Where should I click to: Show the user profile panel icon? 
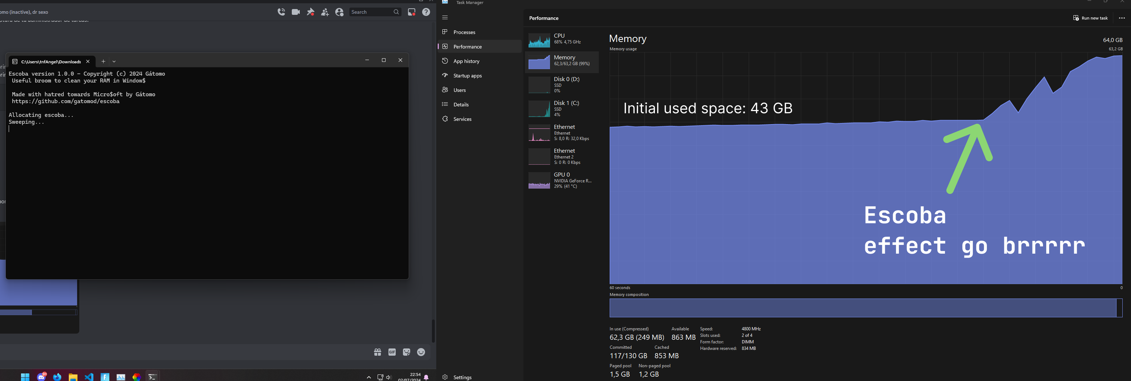(x=339, y=12)
